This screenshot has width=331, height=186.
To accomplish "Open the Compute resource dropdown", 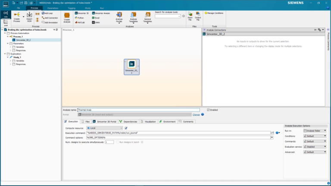I will (x=104, y=128).
